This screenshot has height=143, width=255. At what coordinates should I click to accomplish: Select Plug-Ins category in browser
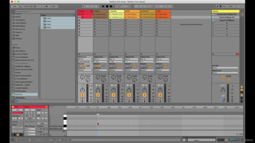tap(19, 32)
